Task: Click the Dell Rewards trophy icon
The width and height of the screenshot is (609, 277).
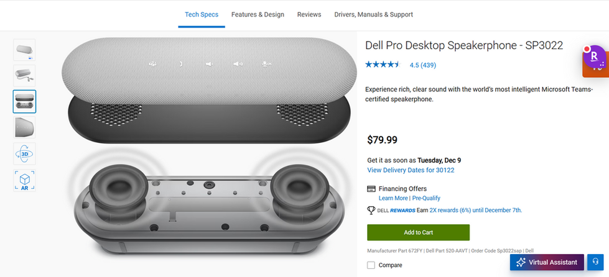Action: pos(371,211)
